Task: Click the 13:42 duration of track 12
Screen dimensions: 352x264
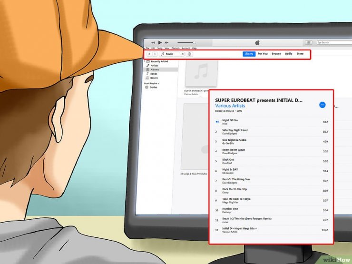Action: tap(324, 230)
